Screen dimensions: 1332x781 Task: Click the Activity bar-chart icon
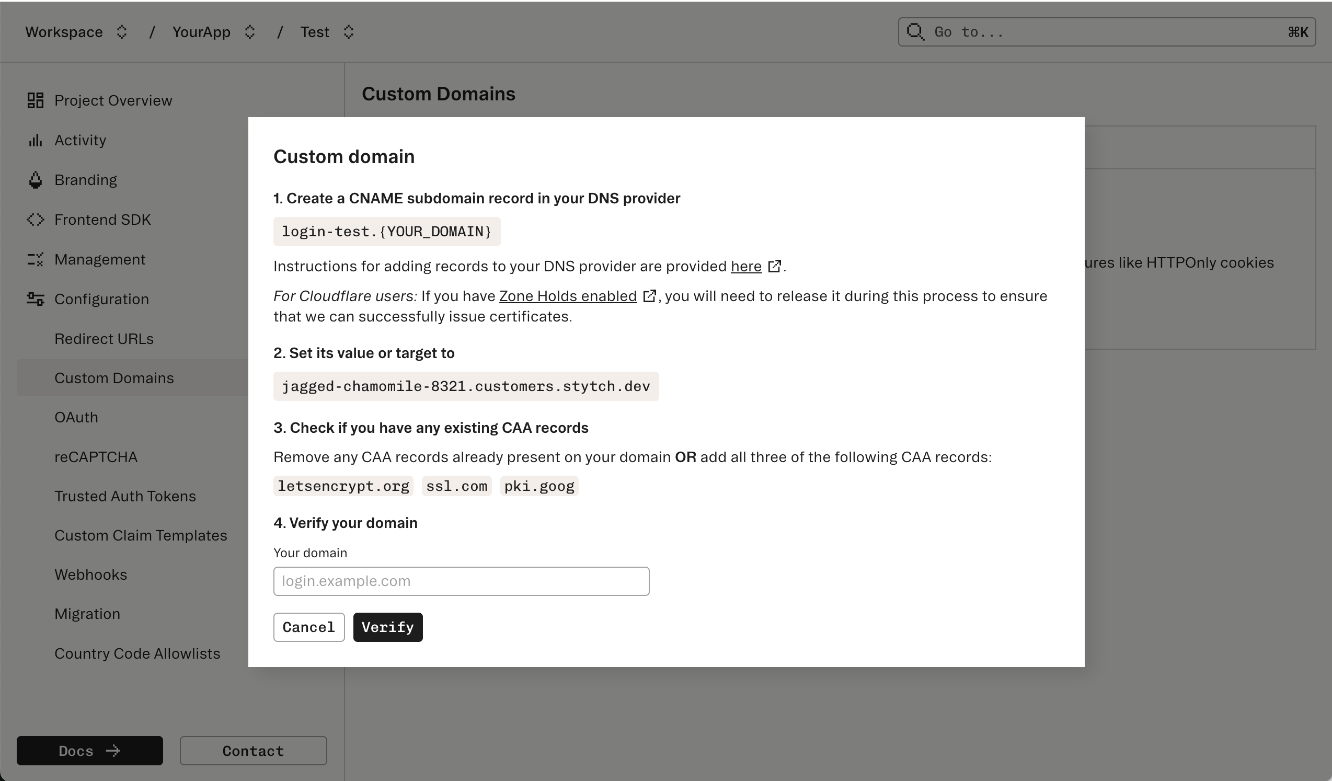35,140
